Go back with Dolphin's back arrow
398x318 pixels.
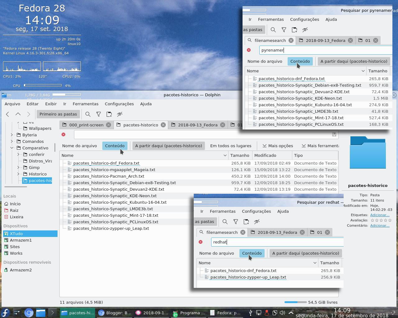(7, 114)
